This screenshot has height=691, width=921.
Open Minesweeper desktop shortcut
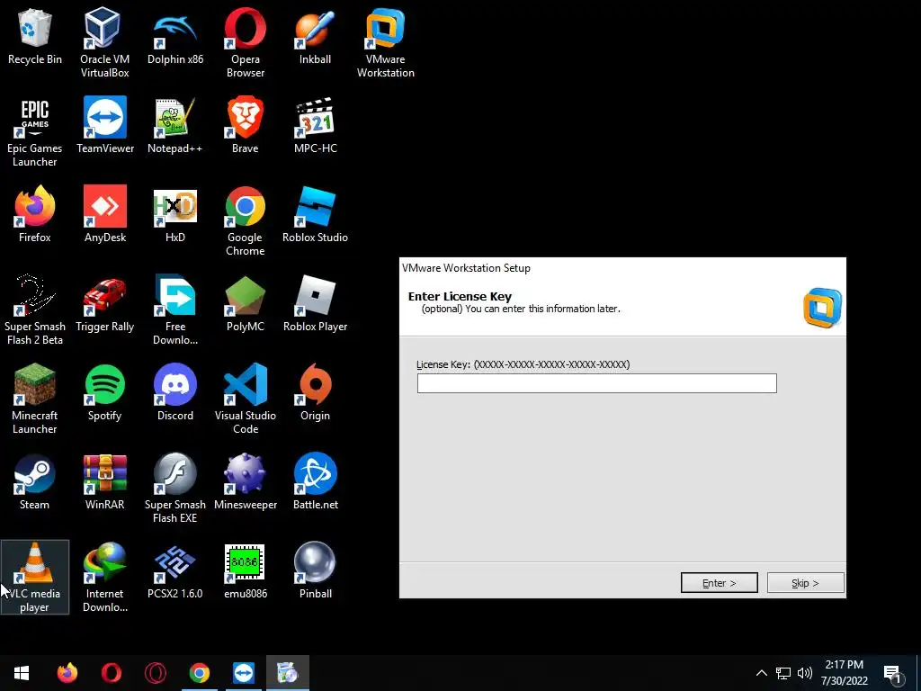coord(245,482)
